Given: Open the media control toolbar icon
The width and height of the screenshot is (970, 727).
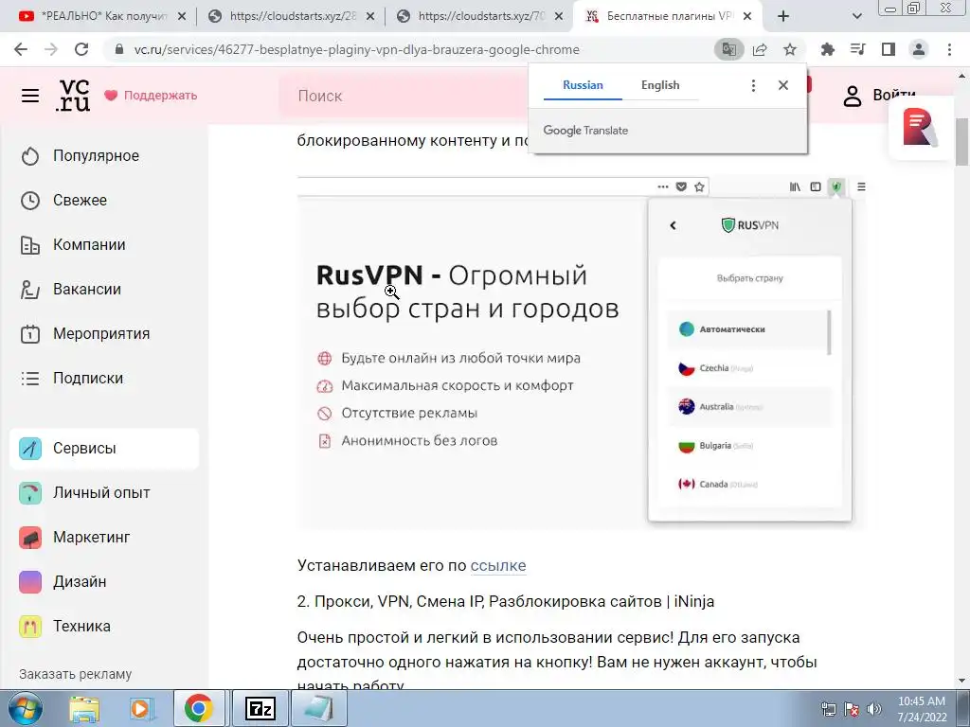Looking at the screenshot, I should coord(857,49).
